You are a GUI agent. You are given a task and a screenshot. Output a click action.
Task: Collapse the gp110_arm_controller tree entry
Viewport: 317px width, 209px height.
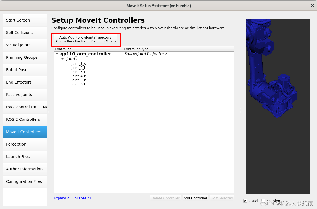click(x=57, y=54)
